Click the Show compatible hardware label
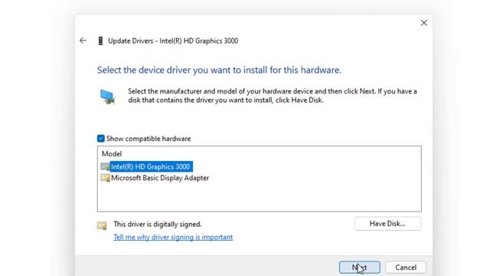Image resolution: width=490 pixels, height=276 pixels. (x=149, y=138)
